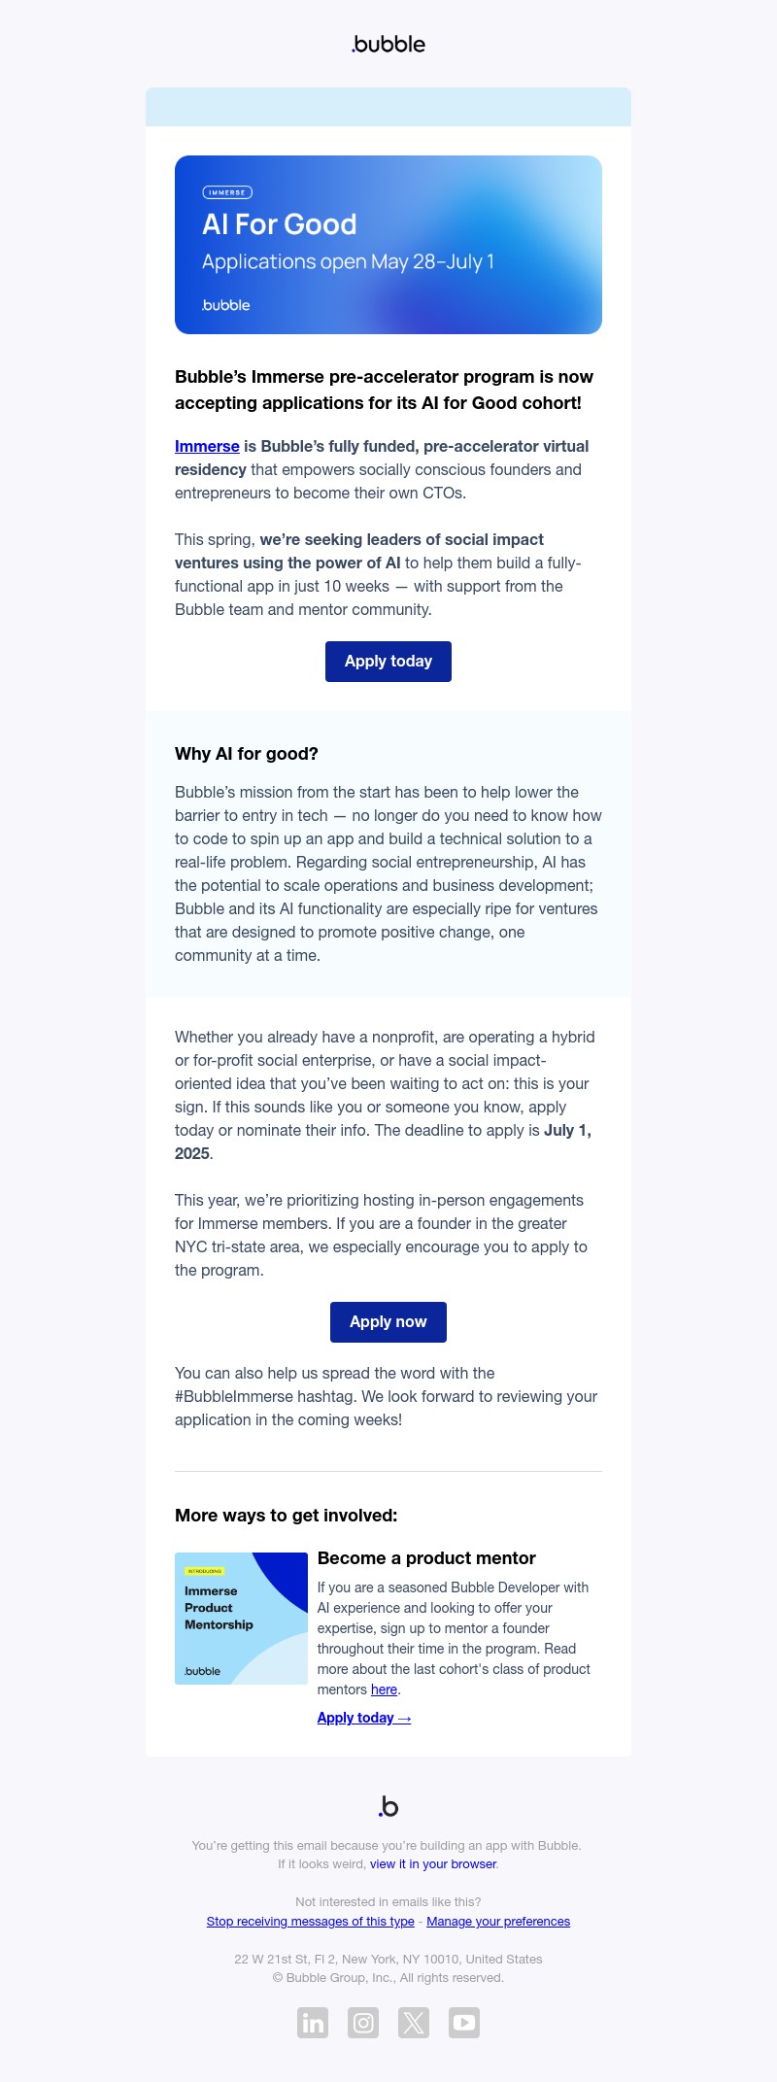Screen dimensions: 777x2082
Task: Open the X (Twitter) social icon
Action: click(414, 2023)
